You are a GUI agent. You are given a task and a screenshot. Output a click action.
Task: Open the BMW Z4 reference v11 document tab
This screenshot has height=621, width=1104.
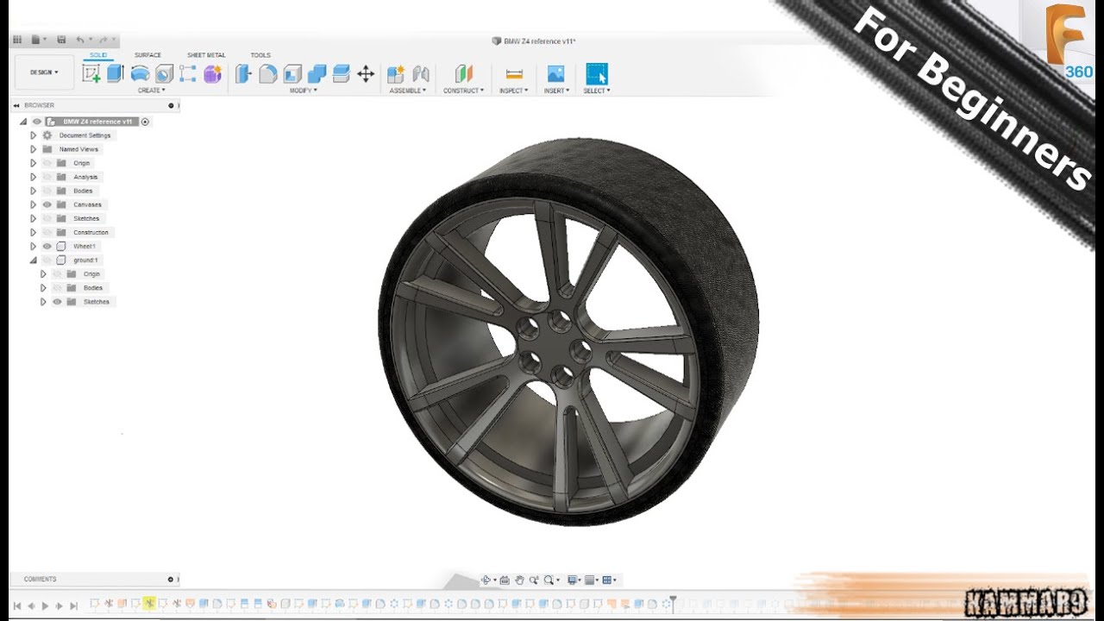(x=534, y=41)
